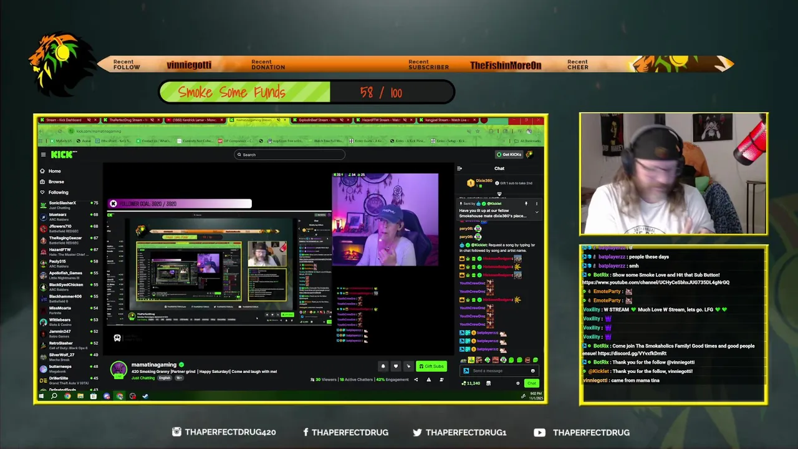Switch to kangjoel Stream browser tab
The image size is (798, 449).
449,120
